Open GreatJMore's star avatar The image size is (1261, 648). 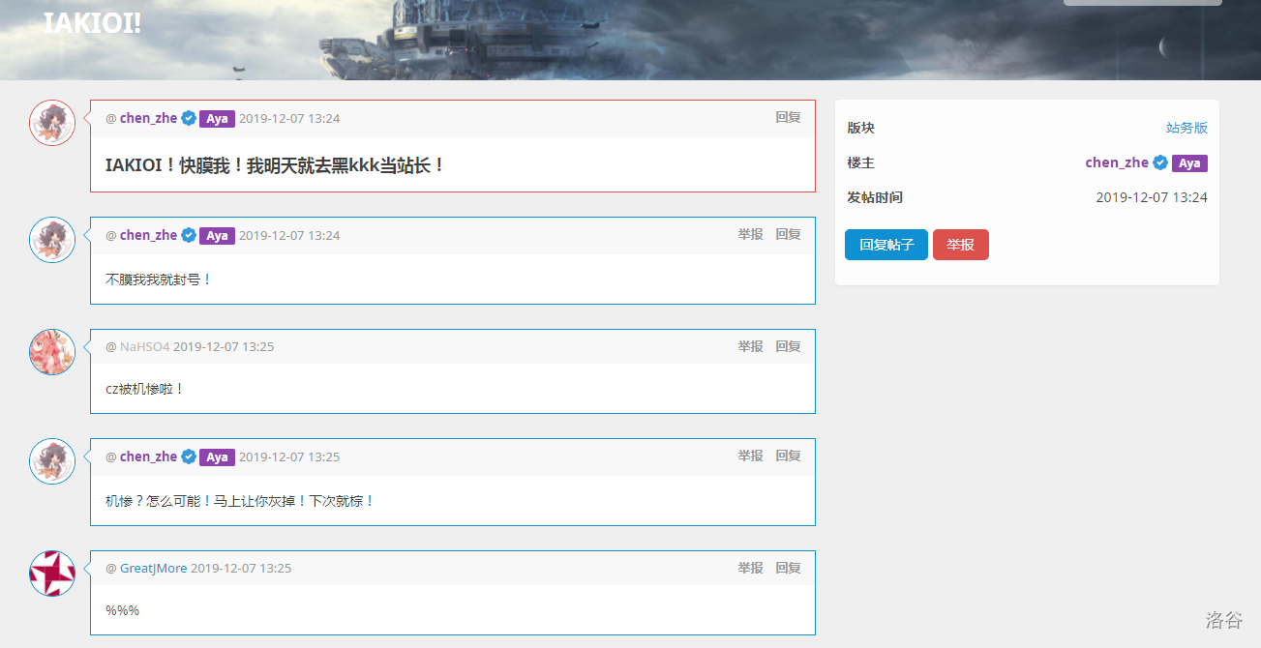[x=52, y=574]
